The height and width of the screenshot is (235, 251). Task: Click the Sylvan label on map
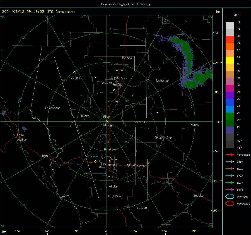coord(107,82)
